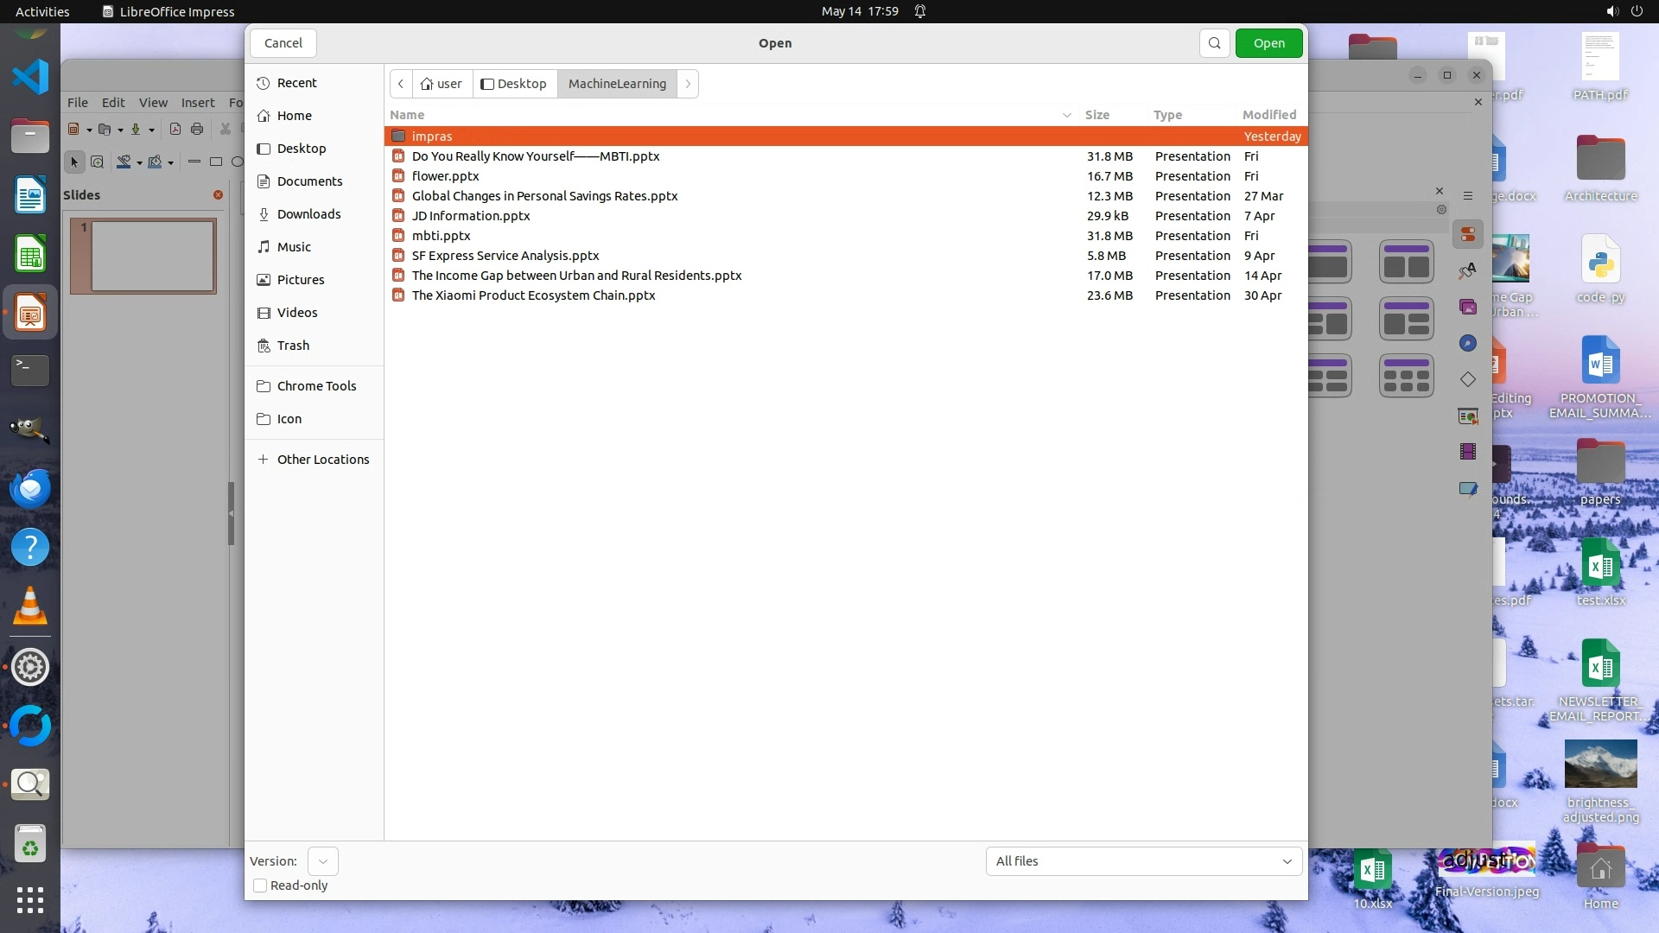The height and width of the screenshot is (933, 1659).
Task: Sort files by the Modified column
Action: tap(1268, 115)
